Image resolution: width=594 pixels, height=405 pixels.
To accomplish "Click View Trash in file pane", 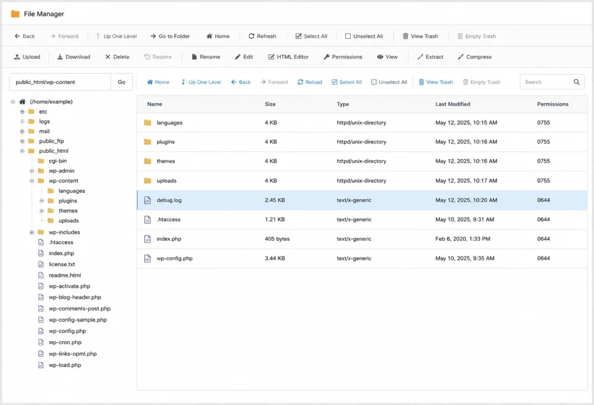I will 436,82.
